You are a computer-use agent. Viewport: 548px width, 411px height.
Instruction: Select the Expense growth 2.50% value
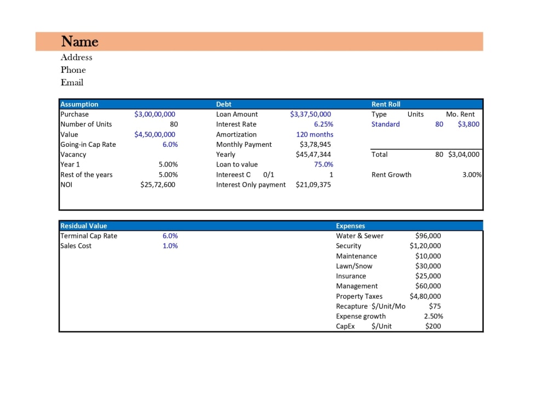(x=433, y=317)
